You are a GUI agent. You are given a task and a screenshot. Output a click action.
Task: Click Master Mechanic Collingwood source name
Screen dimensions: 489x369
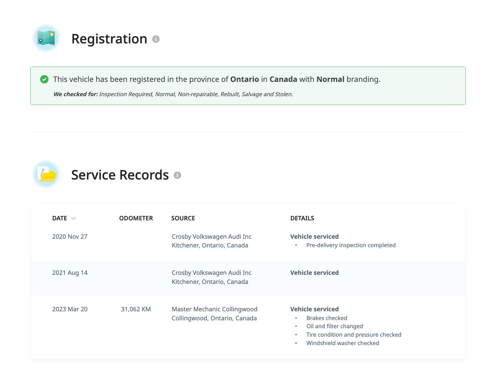coord(214,309)
